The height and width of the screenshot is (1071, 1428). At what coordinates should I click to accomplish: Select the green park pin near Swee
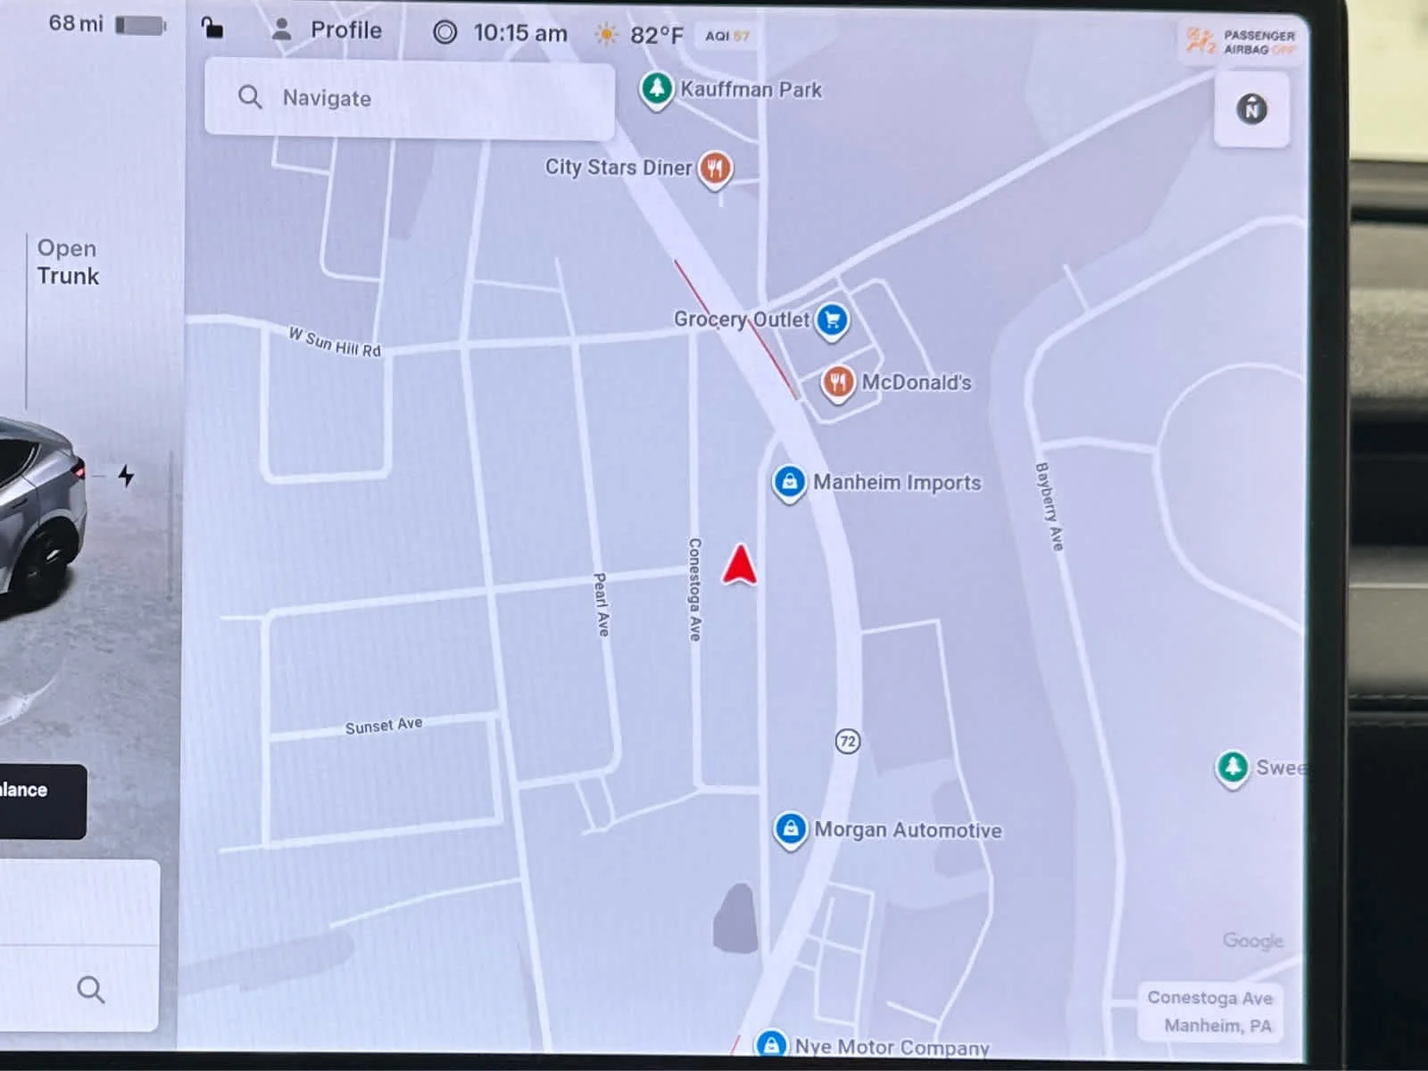pos(1233,768)
